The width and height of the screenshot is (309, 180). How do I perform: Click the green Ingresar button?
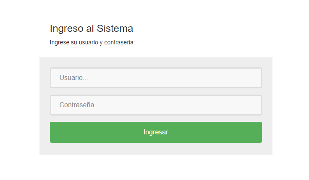point(156,132)
